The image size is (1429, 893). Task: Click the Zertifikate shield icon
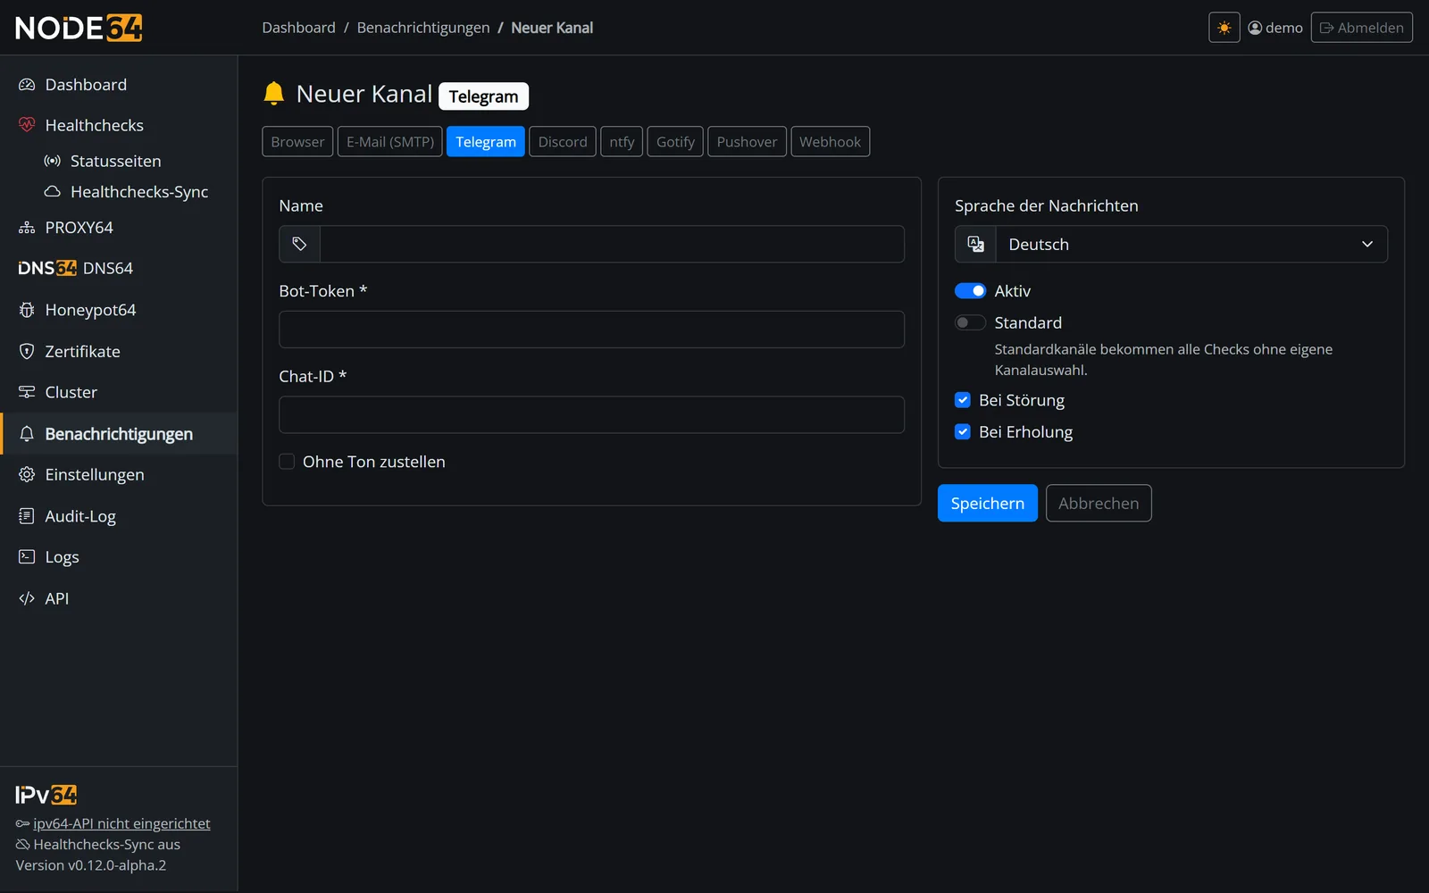pos(27,351)
